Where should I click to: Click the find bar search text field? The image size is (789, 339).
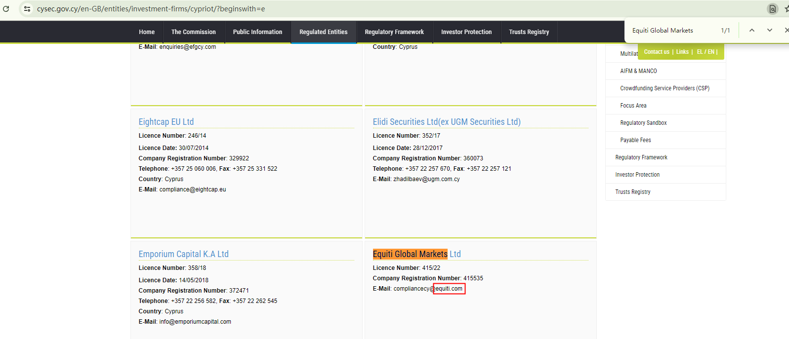[x=672, y=31]
